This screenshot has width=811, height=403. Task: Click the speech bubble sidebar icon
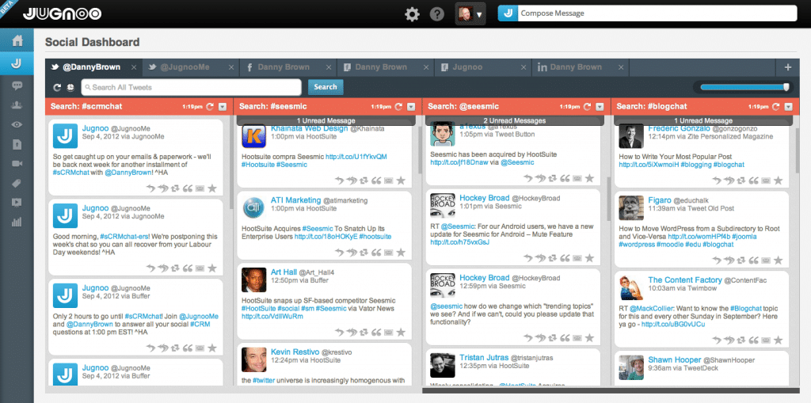click(17, 85)
